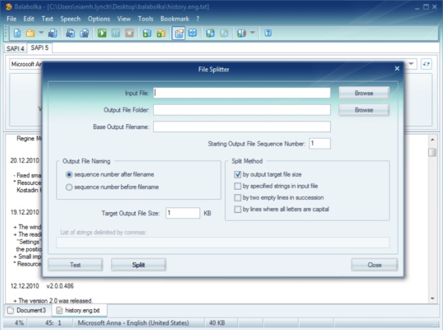Click the New document toolbar icon
The width and height of the screenshot is (443, 330).
[x=17, y=33]
